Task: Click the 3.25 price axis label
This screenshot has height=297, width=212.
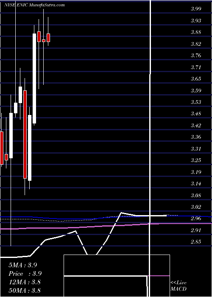Action: pyautogui.click(x=196, y=160)
